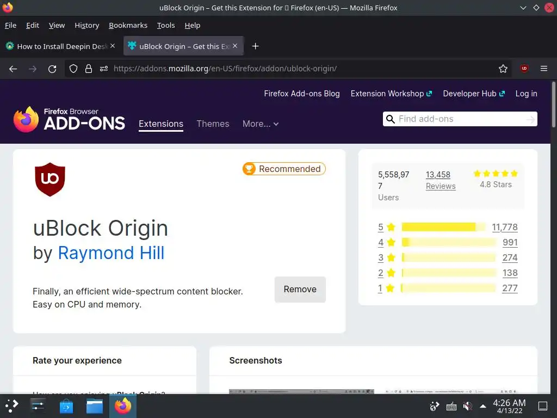Switch to How to Install Deepin tab
The height and width of the screenshot is (418, 557).
point(60,46)
